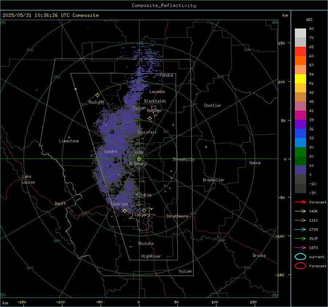
Task: Click the ThreeHills label on map
Action: [183, 160]
